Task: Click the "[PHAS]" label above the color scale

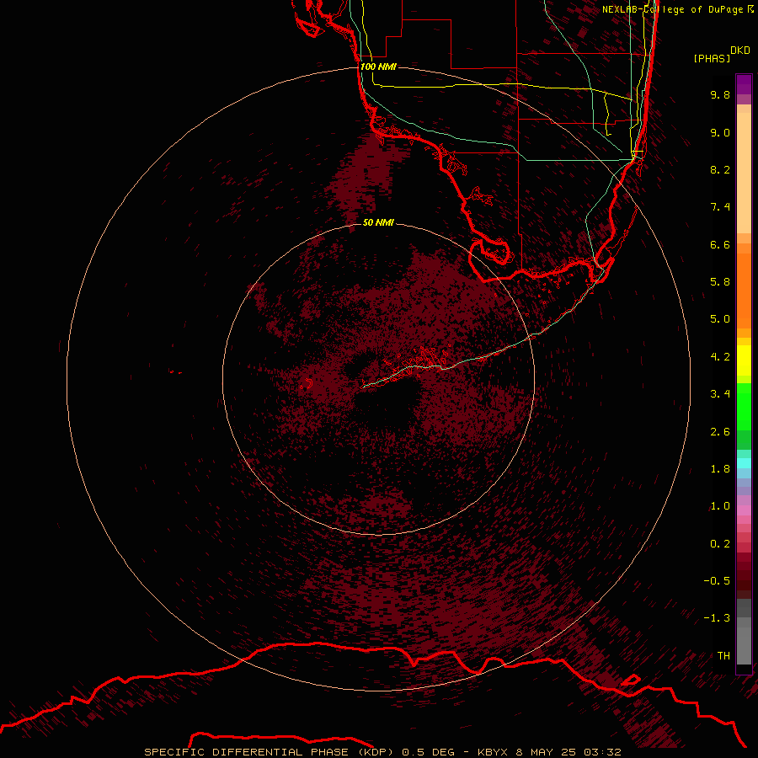Action: pos(712,58)
